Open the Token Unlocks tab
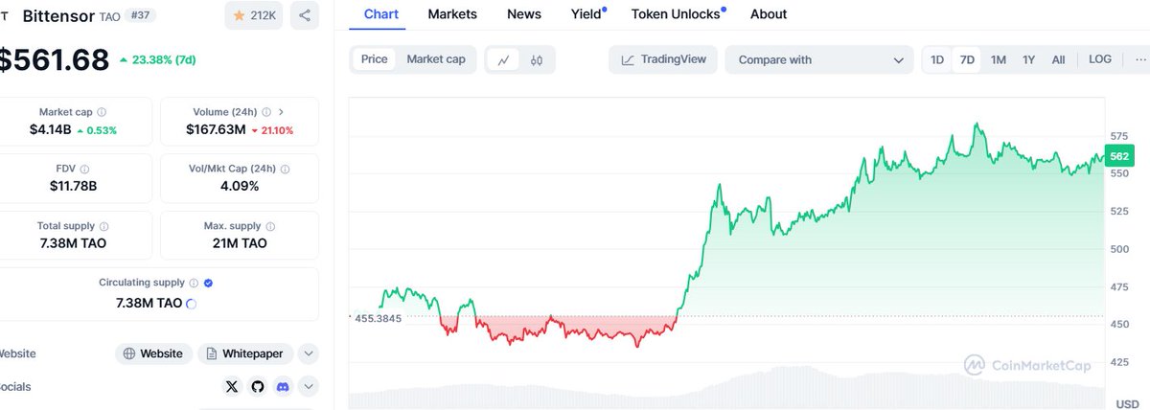 [x=677, y=14]
